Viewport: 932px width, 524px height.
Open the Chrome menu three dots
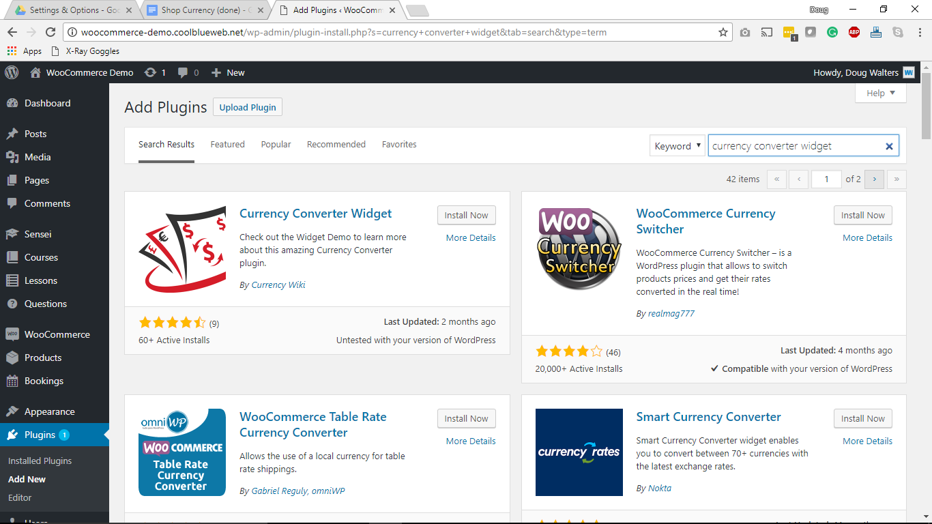coord(919,32)
